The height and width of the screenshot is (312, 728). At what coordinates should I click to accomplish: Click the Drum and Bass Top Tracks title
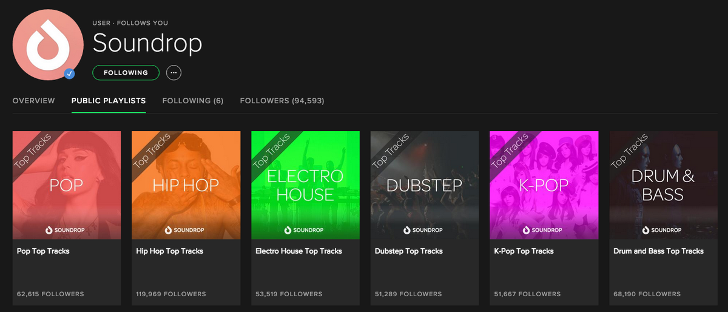[x=658, y=251]
